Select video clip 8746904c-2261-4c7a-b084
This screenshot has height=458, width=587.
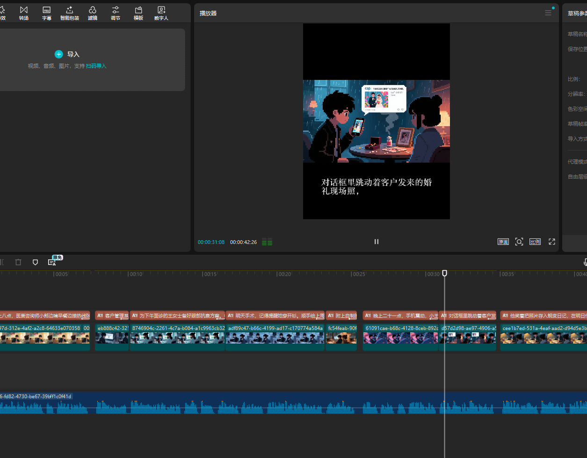point(177,337)
